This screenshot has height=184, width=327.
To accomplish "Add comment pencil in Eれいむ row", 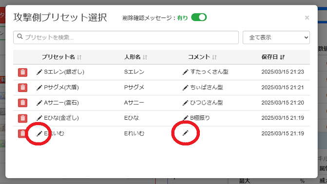I will click(x=185, y=133).
